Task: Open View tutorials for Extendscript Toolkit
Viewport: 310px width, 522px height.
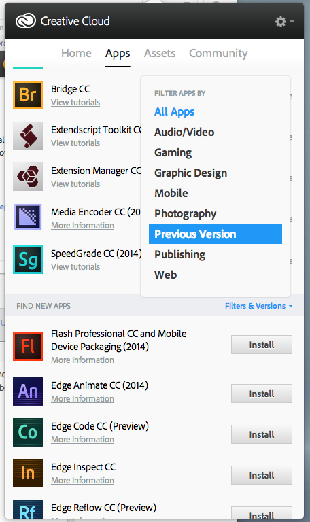Action: [75, 143]
